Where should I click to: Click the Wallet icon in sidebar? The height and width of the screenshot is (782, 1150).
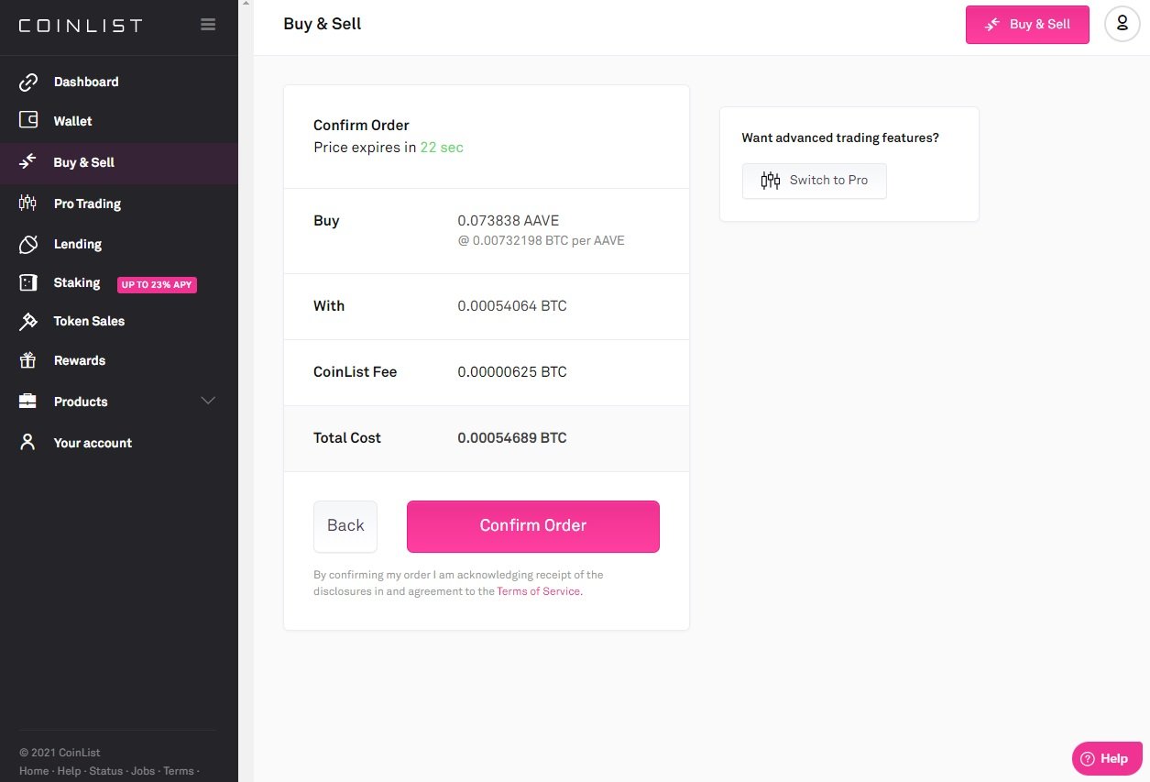pyautogui.click(x=28, y=121)
